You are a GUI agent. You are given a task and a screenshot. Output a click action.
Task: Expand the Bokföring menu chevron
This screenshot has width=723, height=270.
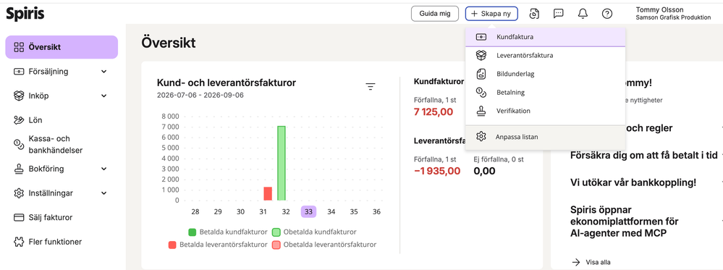(x=103, y=169)
